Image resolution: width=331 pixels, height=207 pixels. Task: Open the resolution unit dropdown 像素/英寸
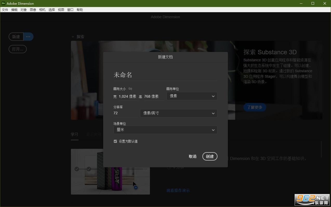pyautogui.click(x=179, y=113)
